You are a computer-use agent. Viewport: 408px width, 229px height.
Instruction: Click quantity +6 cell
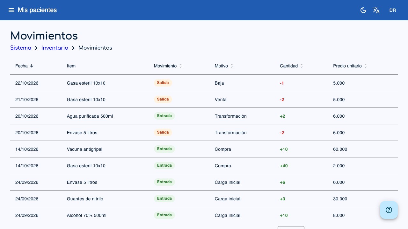click(282, 182)
